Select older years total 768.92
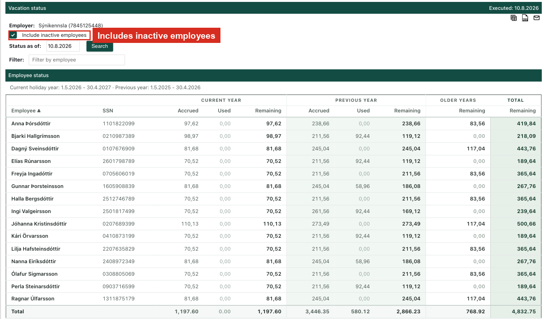 475,311
